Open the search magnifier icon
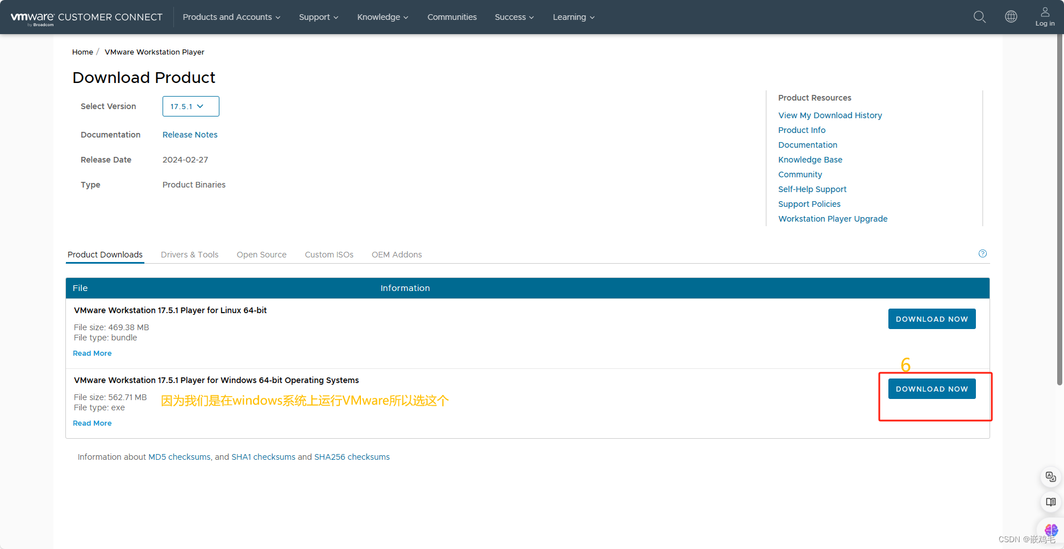 [979, 17]
